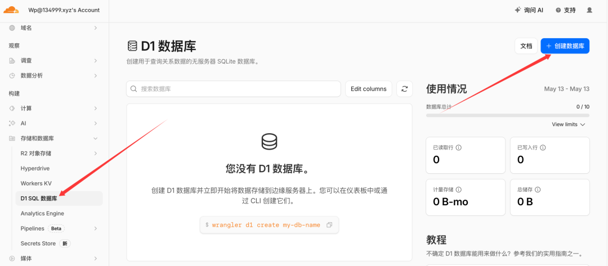Click the 创建数据库 button
608x266 pixels.
(x=565, y=46)
